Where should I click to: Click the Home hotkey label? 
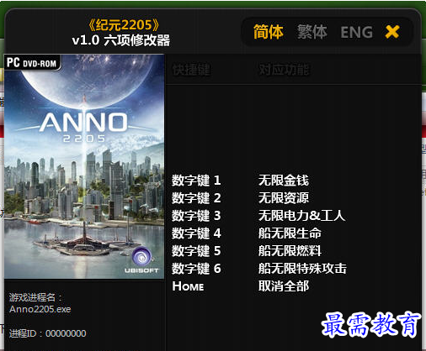[188, 286]
